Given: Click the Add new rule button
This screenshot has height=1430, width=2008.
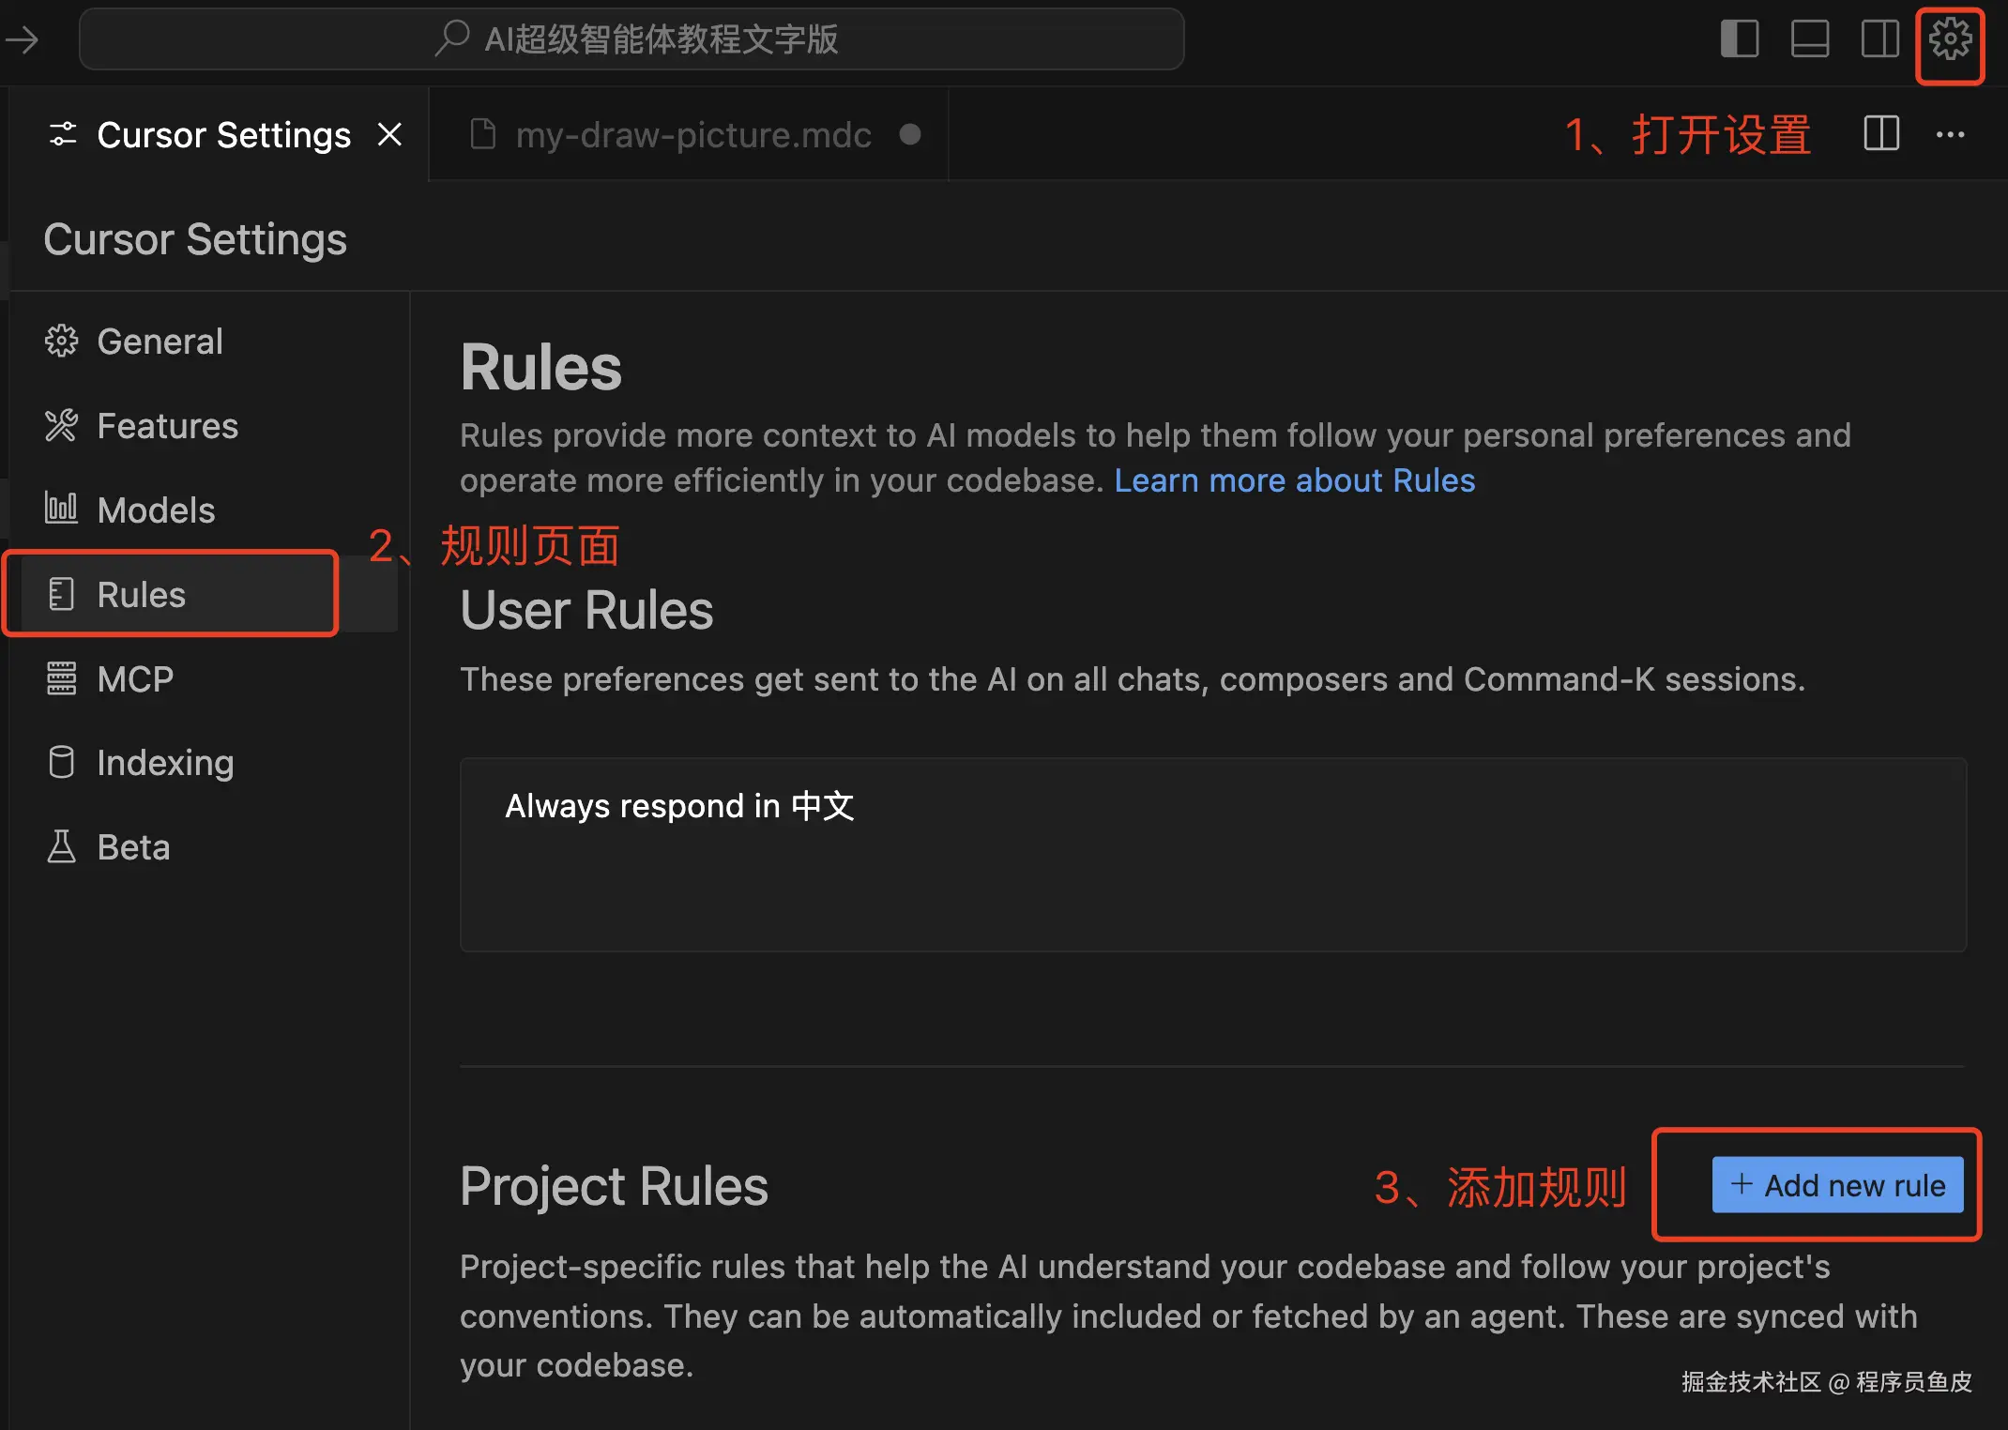Looking at the screenshot, I should [1836, 1185].
